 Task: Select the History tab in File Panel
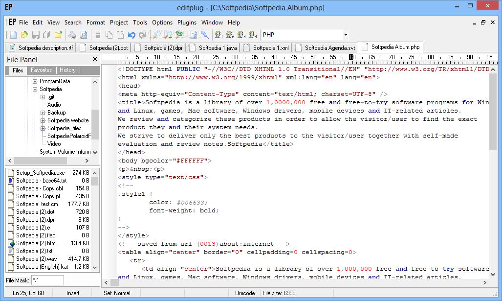click(x=67, y=70)
